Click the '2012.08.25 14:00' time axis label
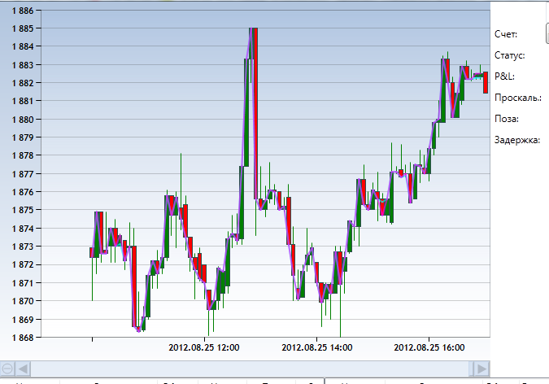Viewport: 549px width, 384px height. click(x=317, y=347)
